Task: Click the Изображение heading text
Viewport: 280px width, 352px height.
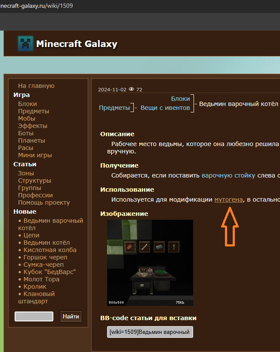Action: click(x=124, y=214)
